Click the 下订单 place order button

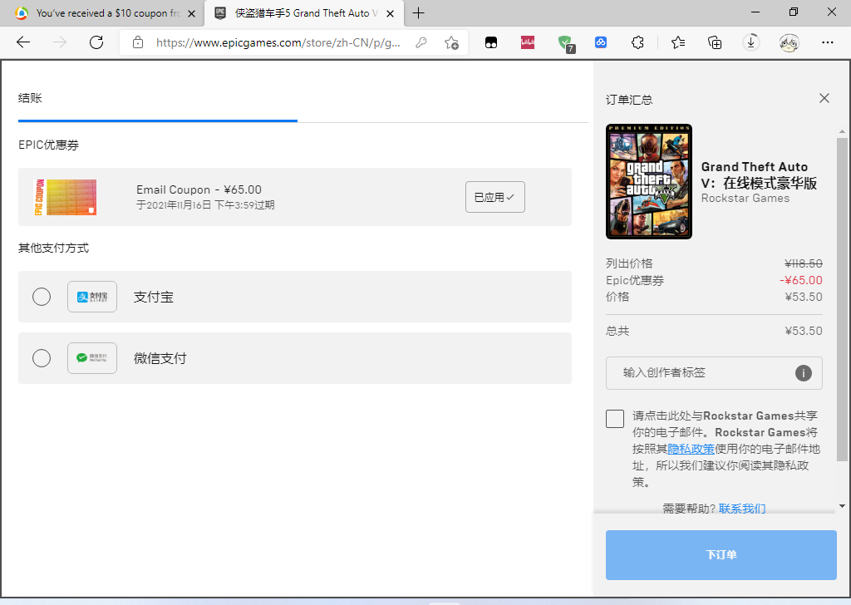[721, 554]
